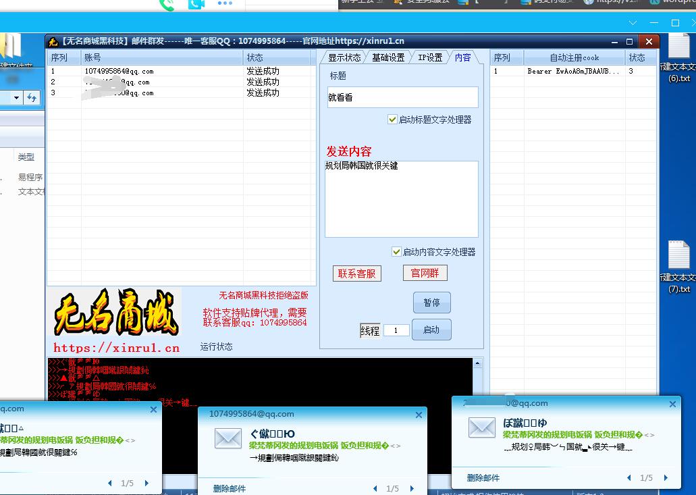Image resolution: width=696 pixels, height=495 pixels.
Task: Open the https://xinrul.cn link under the logo
Action: pos(116,348)
